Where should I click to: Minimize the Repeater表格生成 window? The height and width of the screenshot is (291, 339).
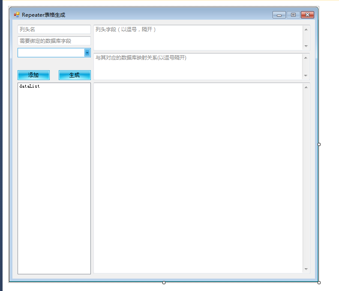279,15
